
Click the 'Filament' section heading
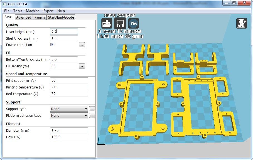pyautogui.click(x=13, y=124)
